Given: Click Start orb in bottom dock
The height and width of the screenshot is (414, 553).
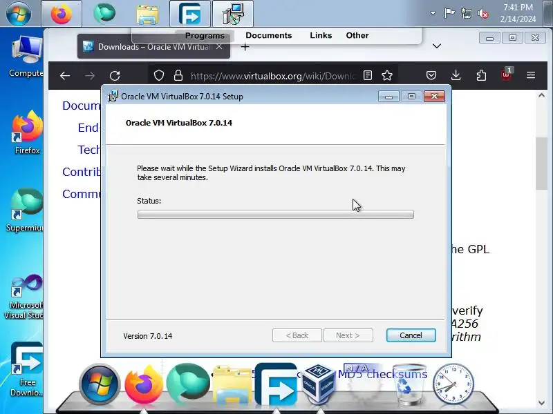Looking at the screenshot, I should (100, 384).
